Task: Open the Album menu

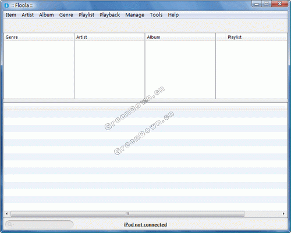Action: tap(47, 15)
